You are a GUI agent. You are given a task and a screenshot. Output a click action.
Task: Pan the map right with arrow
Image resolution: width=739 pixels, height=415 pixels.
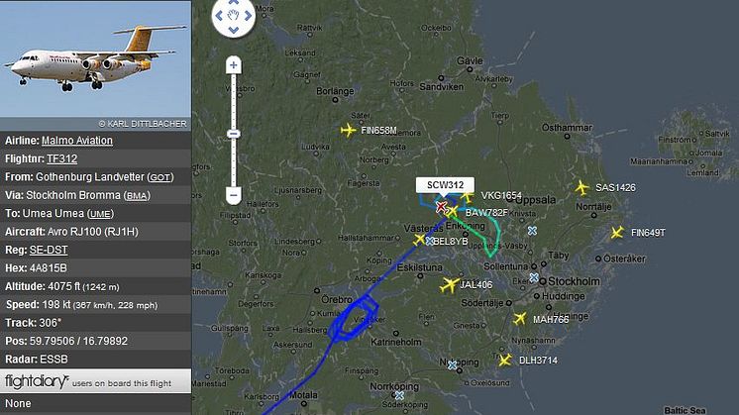[x=249, y=16]
